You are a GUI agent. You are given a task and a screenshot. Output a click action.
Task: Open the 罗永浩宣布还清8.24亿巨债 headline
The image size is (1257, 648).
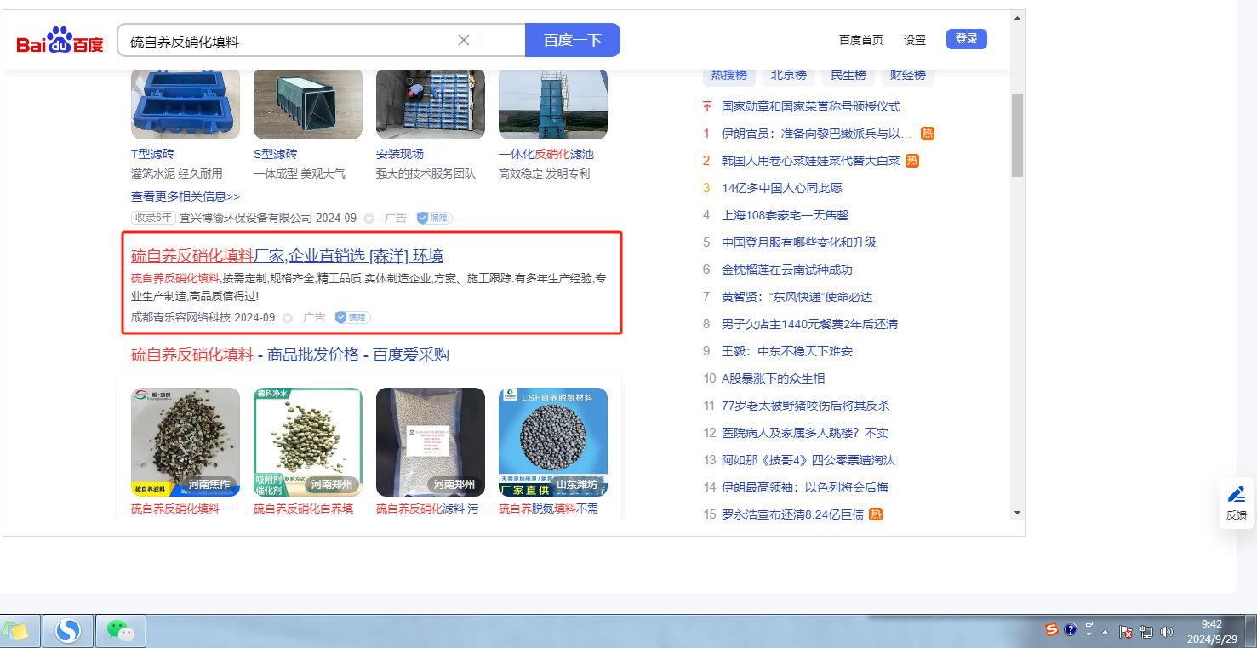point(793,514)
